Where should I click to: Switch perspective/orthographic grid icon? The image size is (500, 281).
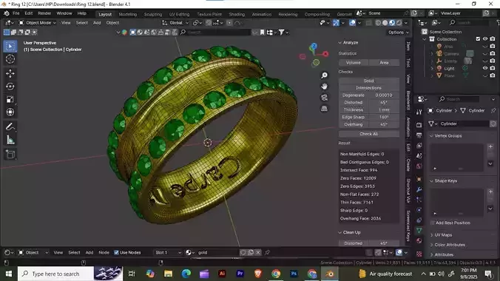pyautogui.click(x=324, y=109)
